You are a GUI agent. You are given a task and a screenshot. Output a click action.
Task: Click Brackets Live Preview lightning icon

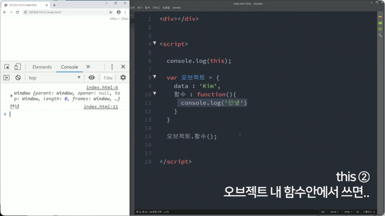[380, 16]
